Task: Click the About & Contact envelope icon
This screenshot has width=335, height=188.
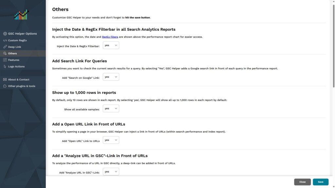Action: click(5, 80)
